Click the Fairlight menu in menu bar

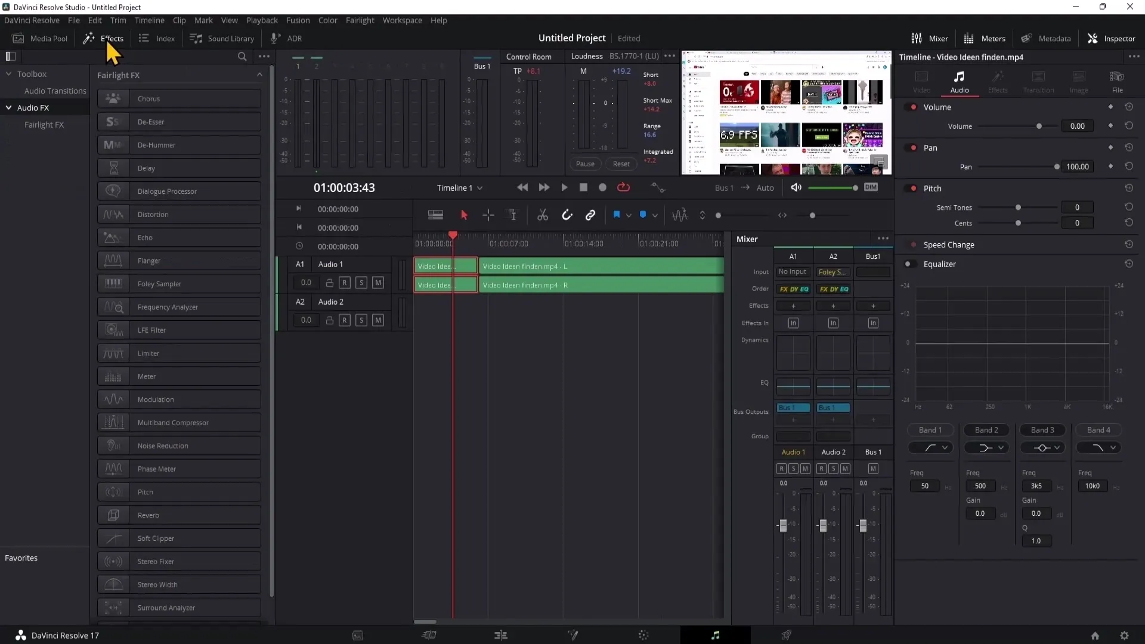[360, 20]
